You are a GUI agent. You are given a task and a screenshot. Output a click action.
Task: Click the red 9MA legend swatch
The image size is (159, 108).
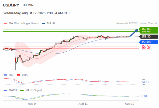tap(18, 75)
